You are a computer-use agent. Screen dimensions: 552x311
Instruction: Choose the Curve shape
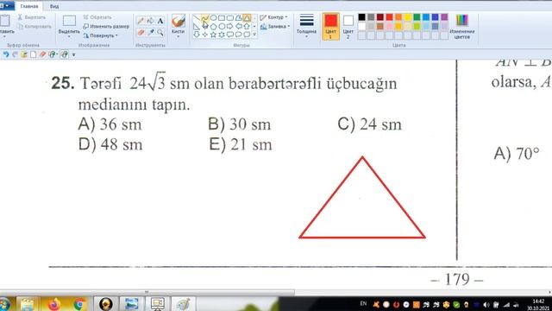point(205,18)
